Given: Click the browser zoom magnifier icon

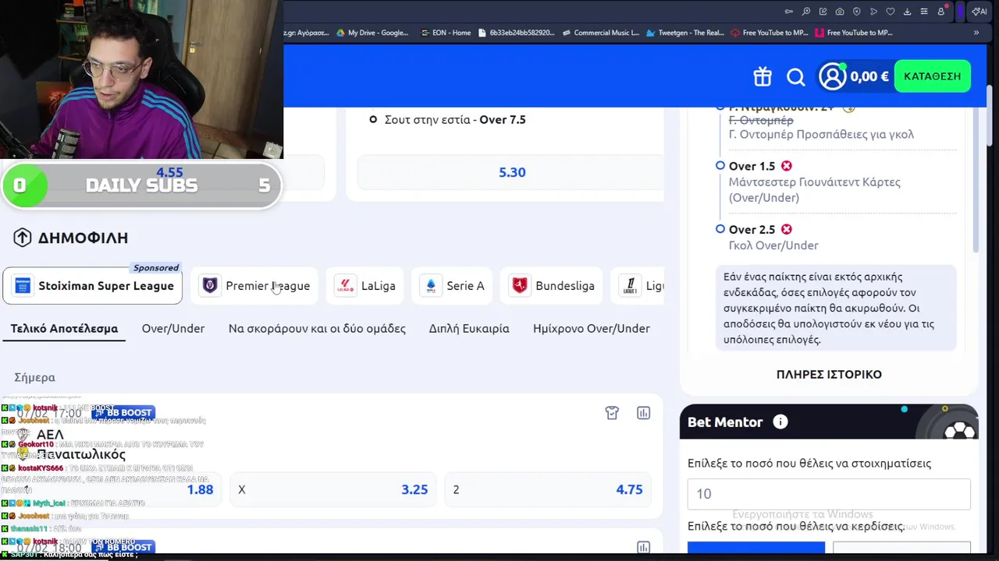Looking at the screenshot, I should (806, 12).
